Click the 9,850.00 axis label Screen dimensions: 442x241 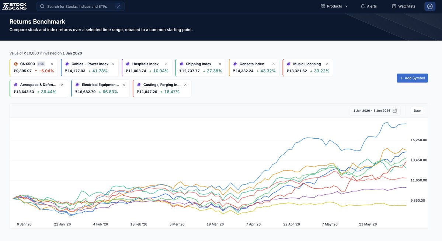click(x=418, y=201)
